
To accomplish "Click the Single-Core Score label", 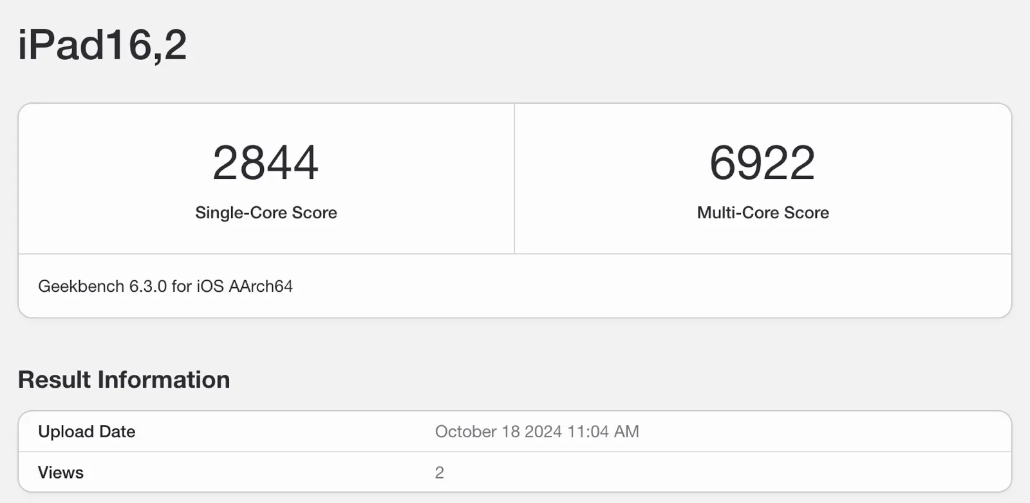I will click(x=266, y=213).
